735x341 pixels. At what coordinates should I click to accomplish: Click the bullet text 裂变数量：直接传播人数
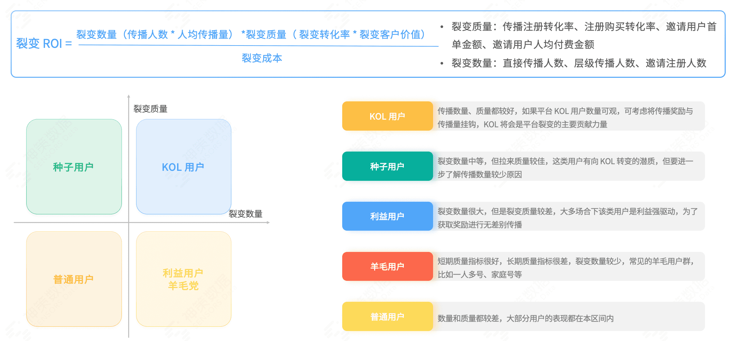click(579, 63)
